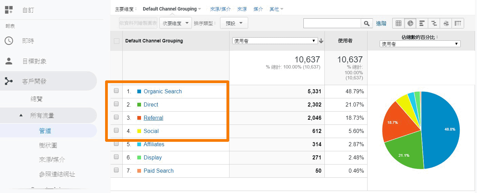Open the Referral channel link
Image resolution: width=477 pixels, height=193 pixels.
153,118
